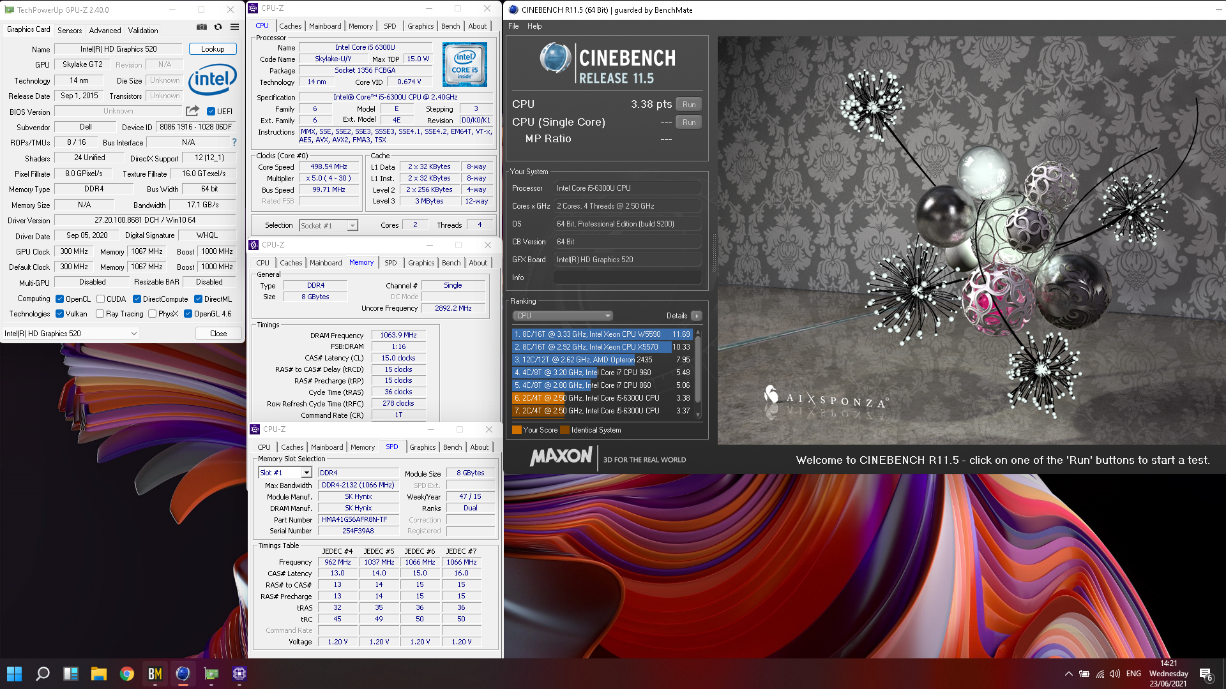The height and width of the screenshot is (689, 1226).
Task: Run the Cinebench CPU test
Action: 689,105
